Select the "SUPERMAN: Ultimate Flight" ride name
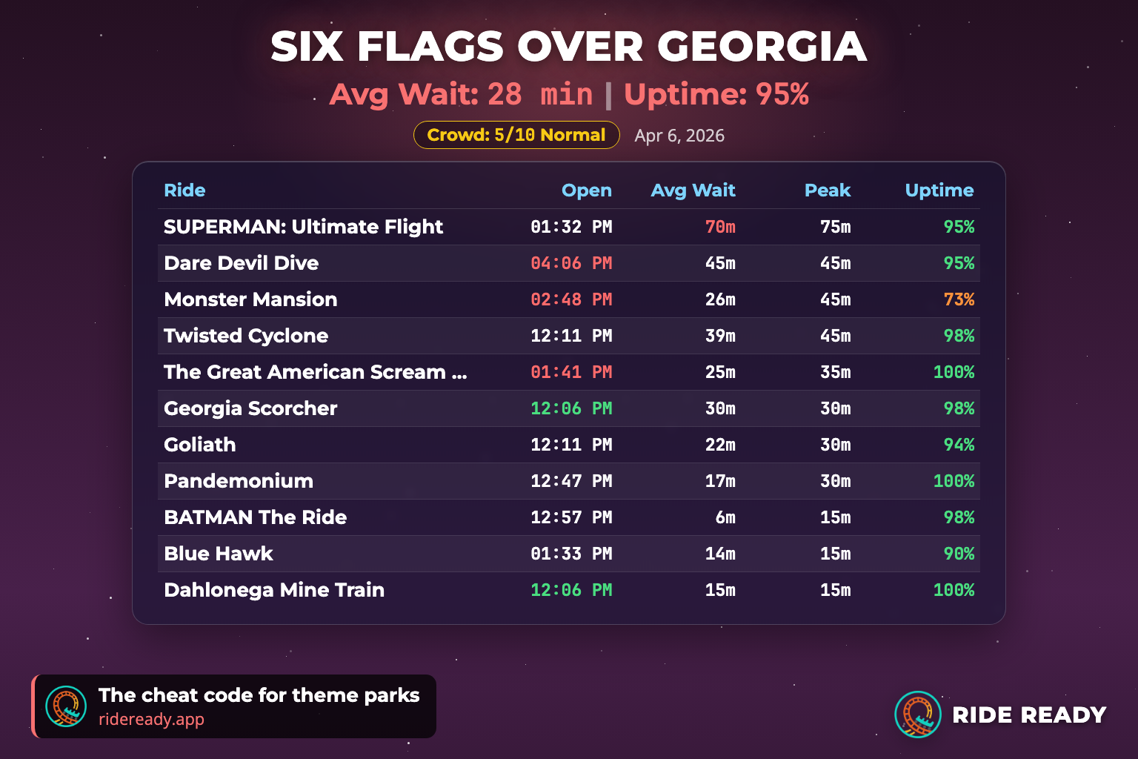The height and width of the screenshot is (759, 1138). click(303, 227)
